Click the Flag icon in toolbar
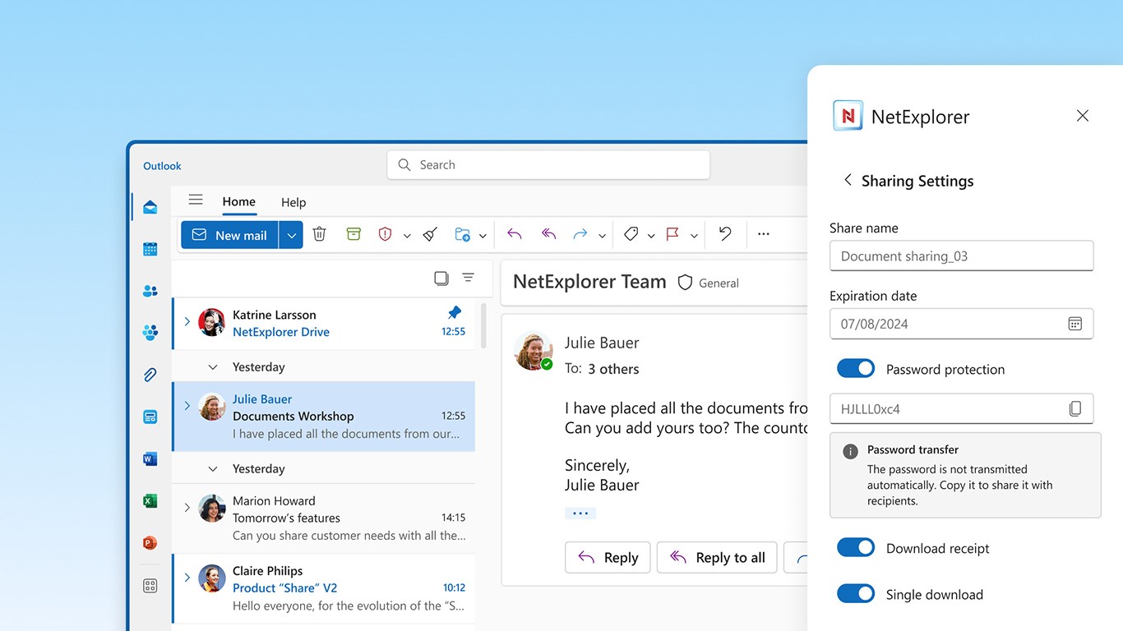The image size is (1123, 631). pyautogui.click(x=672, y=234)
